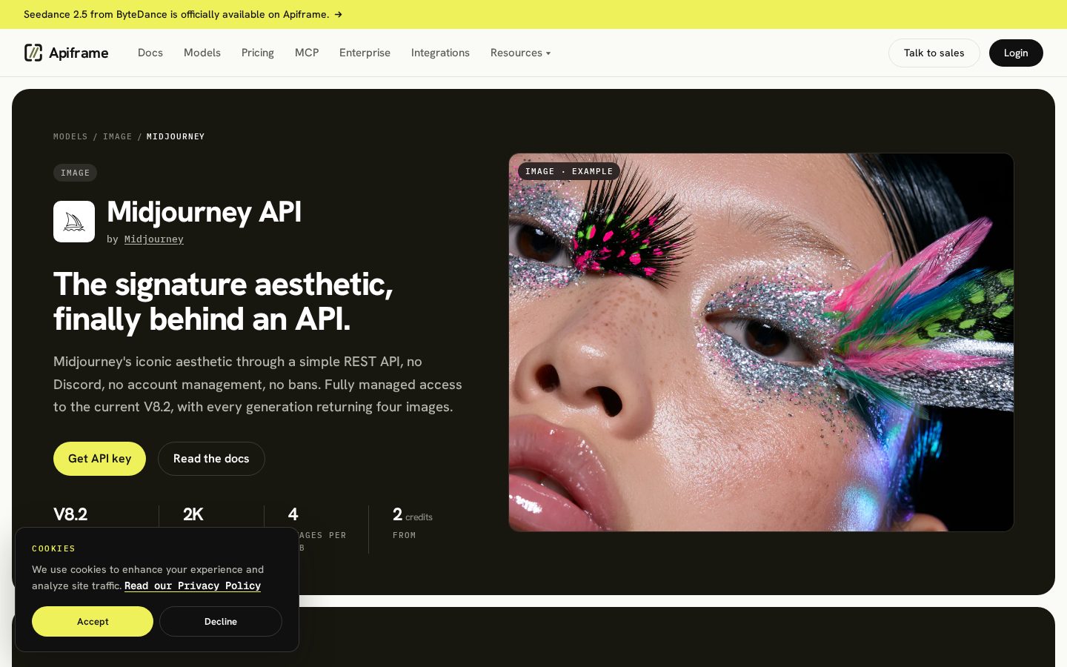Click the MIDJOURNEY breadcrumb text
This screenshot has height=667, width=1067.
(176, 136)
